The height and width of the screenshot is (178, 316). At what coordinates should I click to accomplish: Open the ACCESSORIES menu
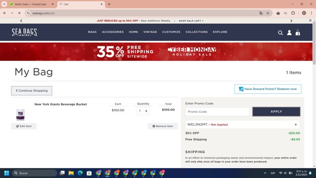tap(113, 32)
